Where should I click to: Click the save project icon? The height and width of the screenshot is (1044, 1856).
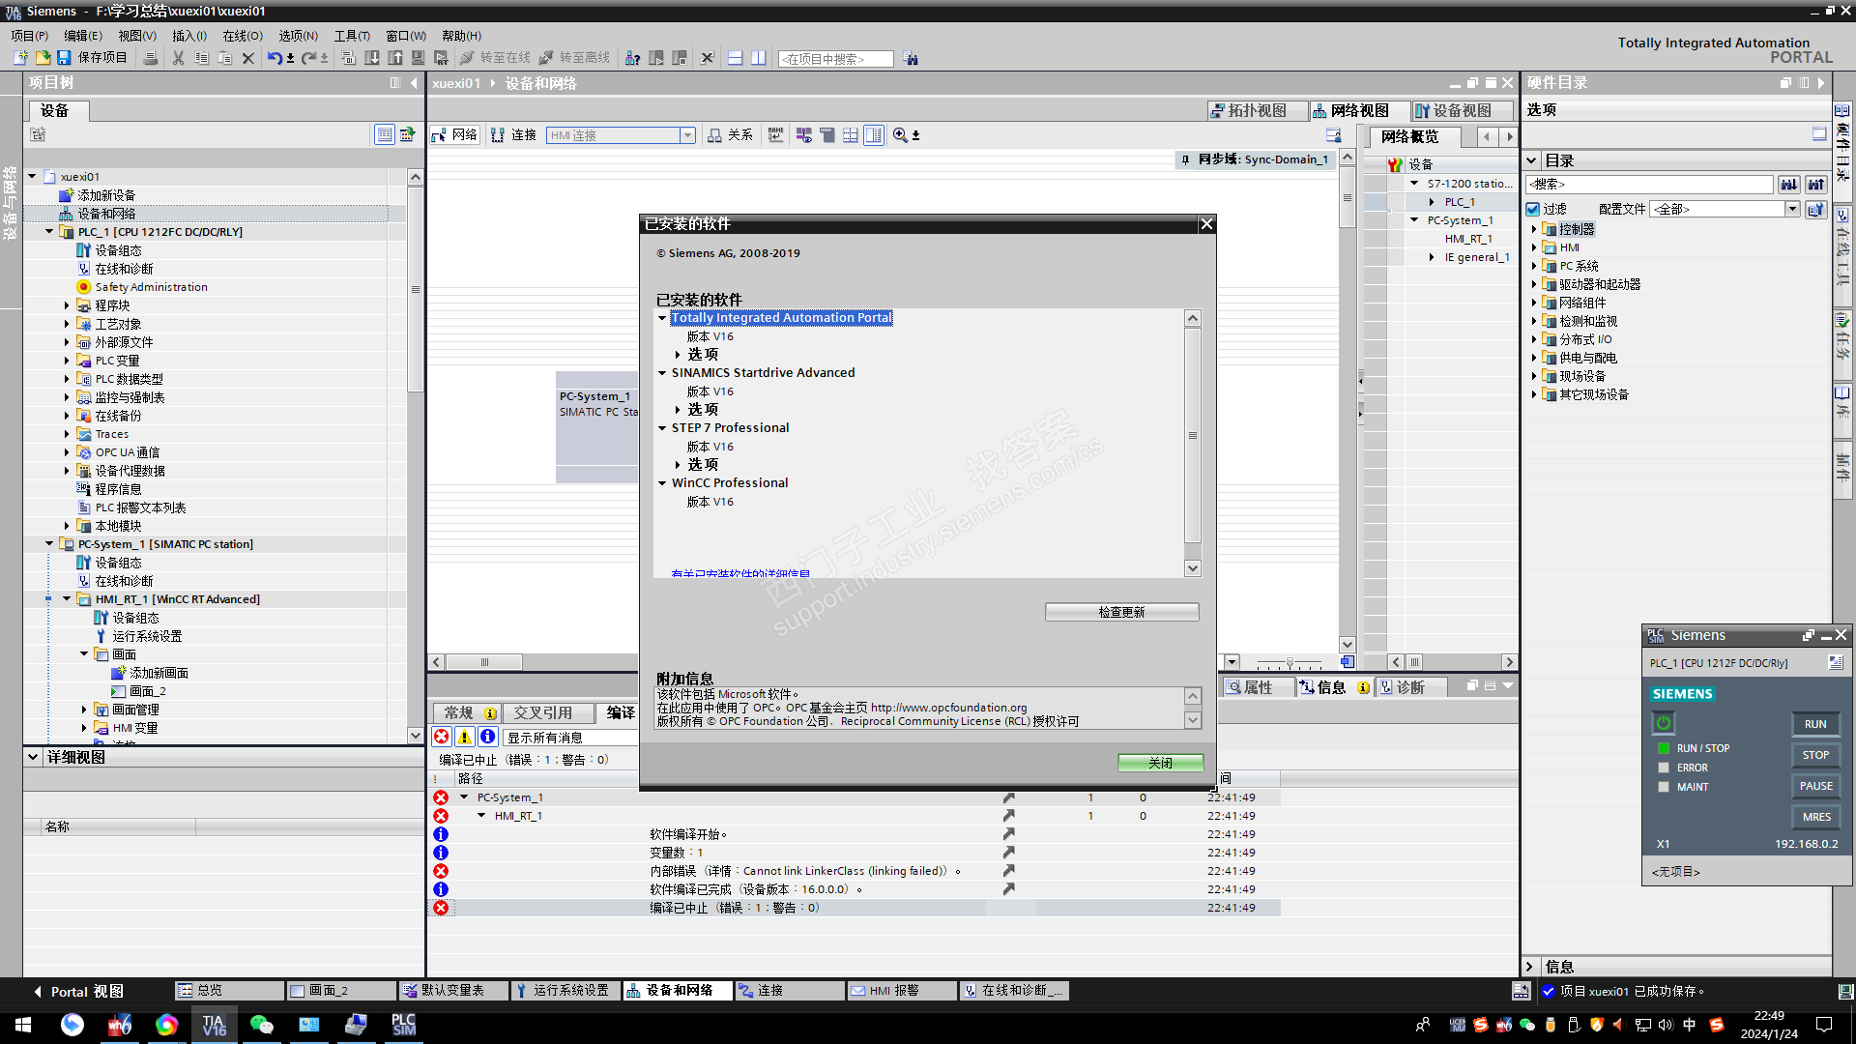point(64,58)
